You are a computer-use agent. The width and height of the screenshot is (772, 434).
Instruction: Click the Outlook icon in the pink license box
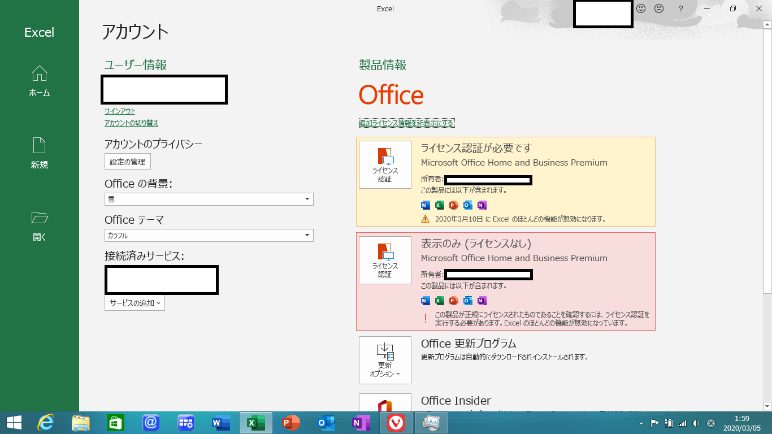tap(467, 301)
